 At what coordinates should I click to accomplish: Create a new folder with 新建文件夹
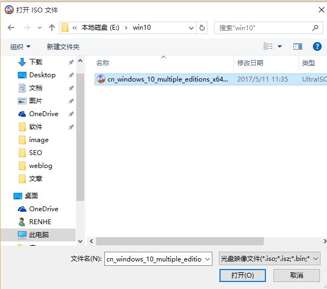(63, 46)
